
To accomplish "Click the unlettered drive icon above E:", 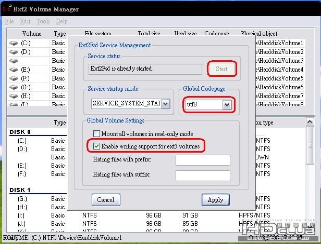I will pyautogui.click(x=14, y=61).
